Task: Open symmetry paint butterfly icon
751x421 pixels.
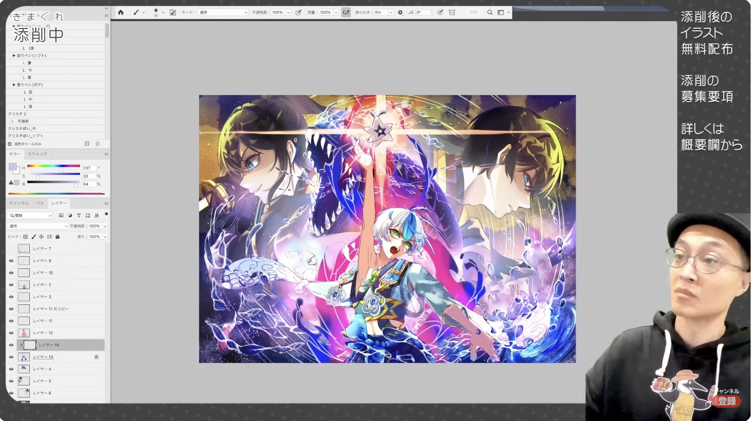Action: click(452, 12)
